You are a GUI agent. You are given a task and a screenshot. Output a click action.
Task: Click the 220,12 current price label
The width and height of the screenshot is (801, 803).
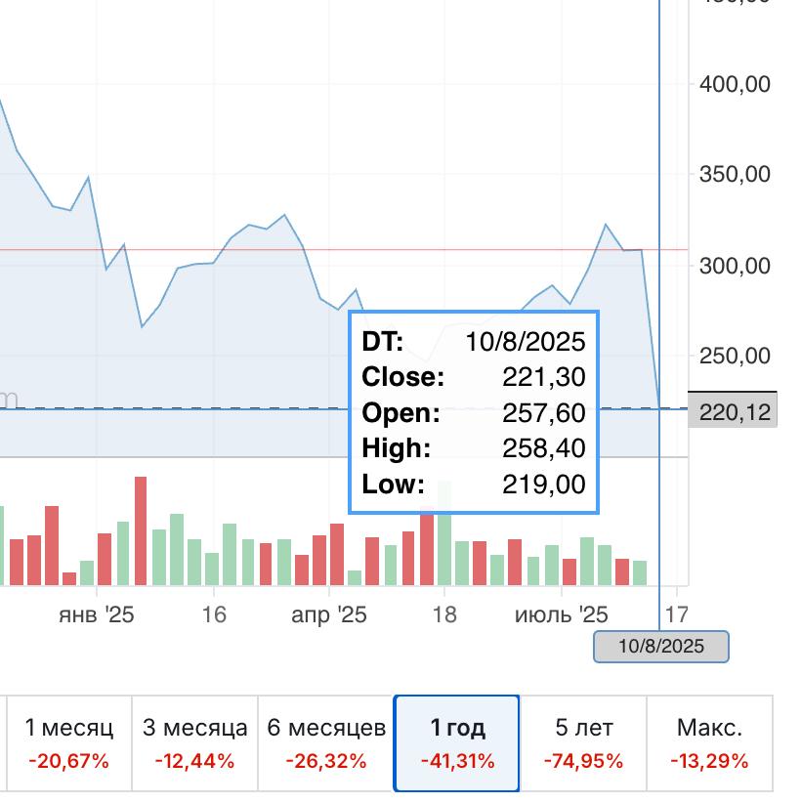coord(733,412)
